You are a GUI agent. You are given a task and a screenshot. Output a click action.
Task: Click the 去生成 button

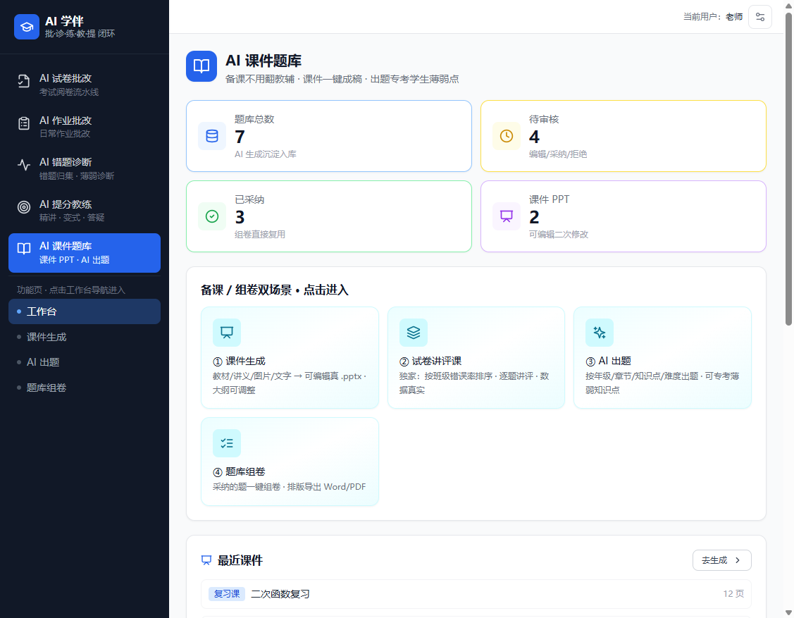click(721, 560)
